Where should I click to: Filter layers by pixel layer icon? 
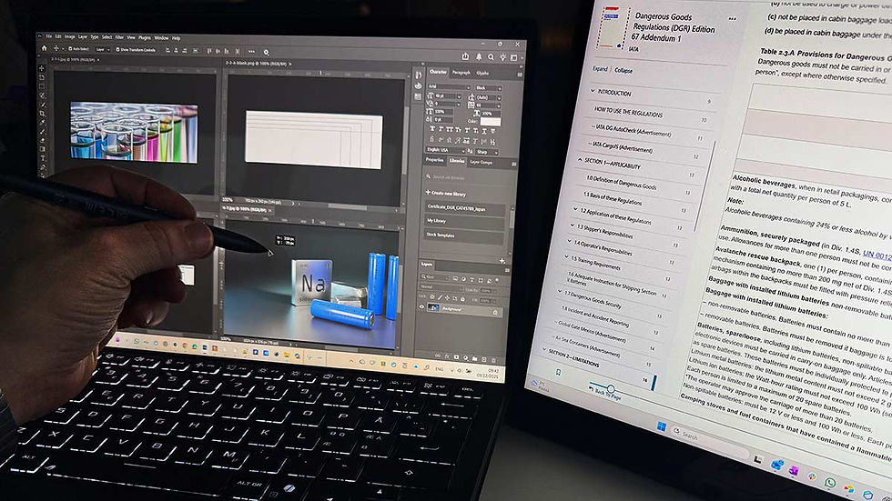455,279
